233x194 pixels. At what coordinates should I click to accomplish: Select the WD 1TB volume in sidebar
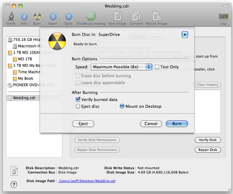[x=25, y=59]
